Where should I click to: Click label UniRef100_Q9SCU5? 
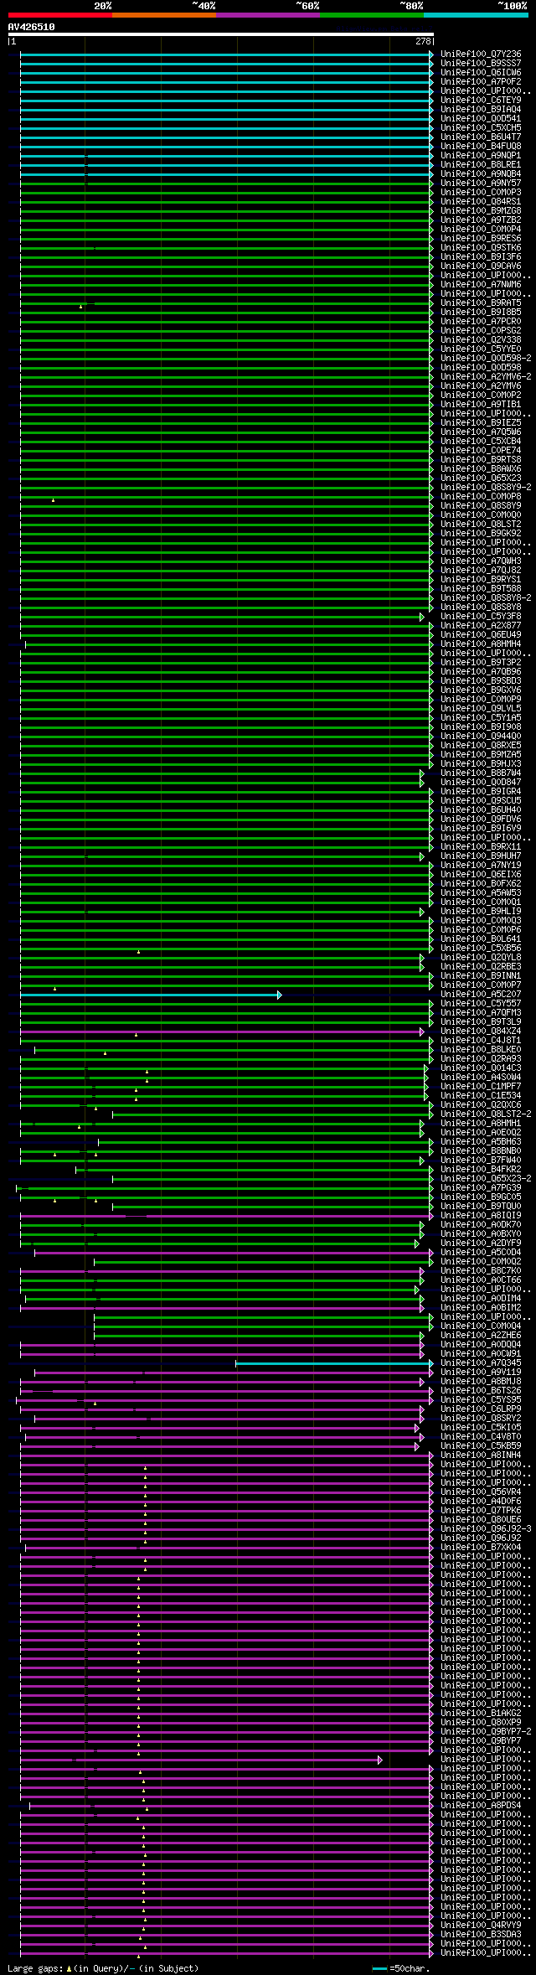point(481,801)
